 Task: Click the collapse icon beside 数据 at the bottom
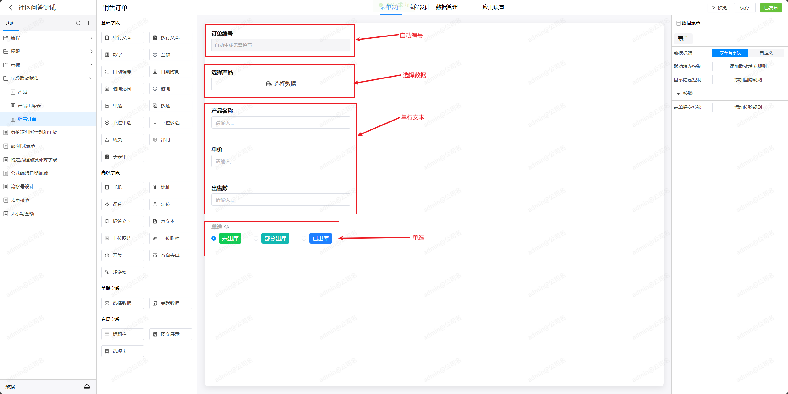(87, 387)
